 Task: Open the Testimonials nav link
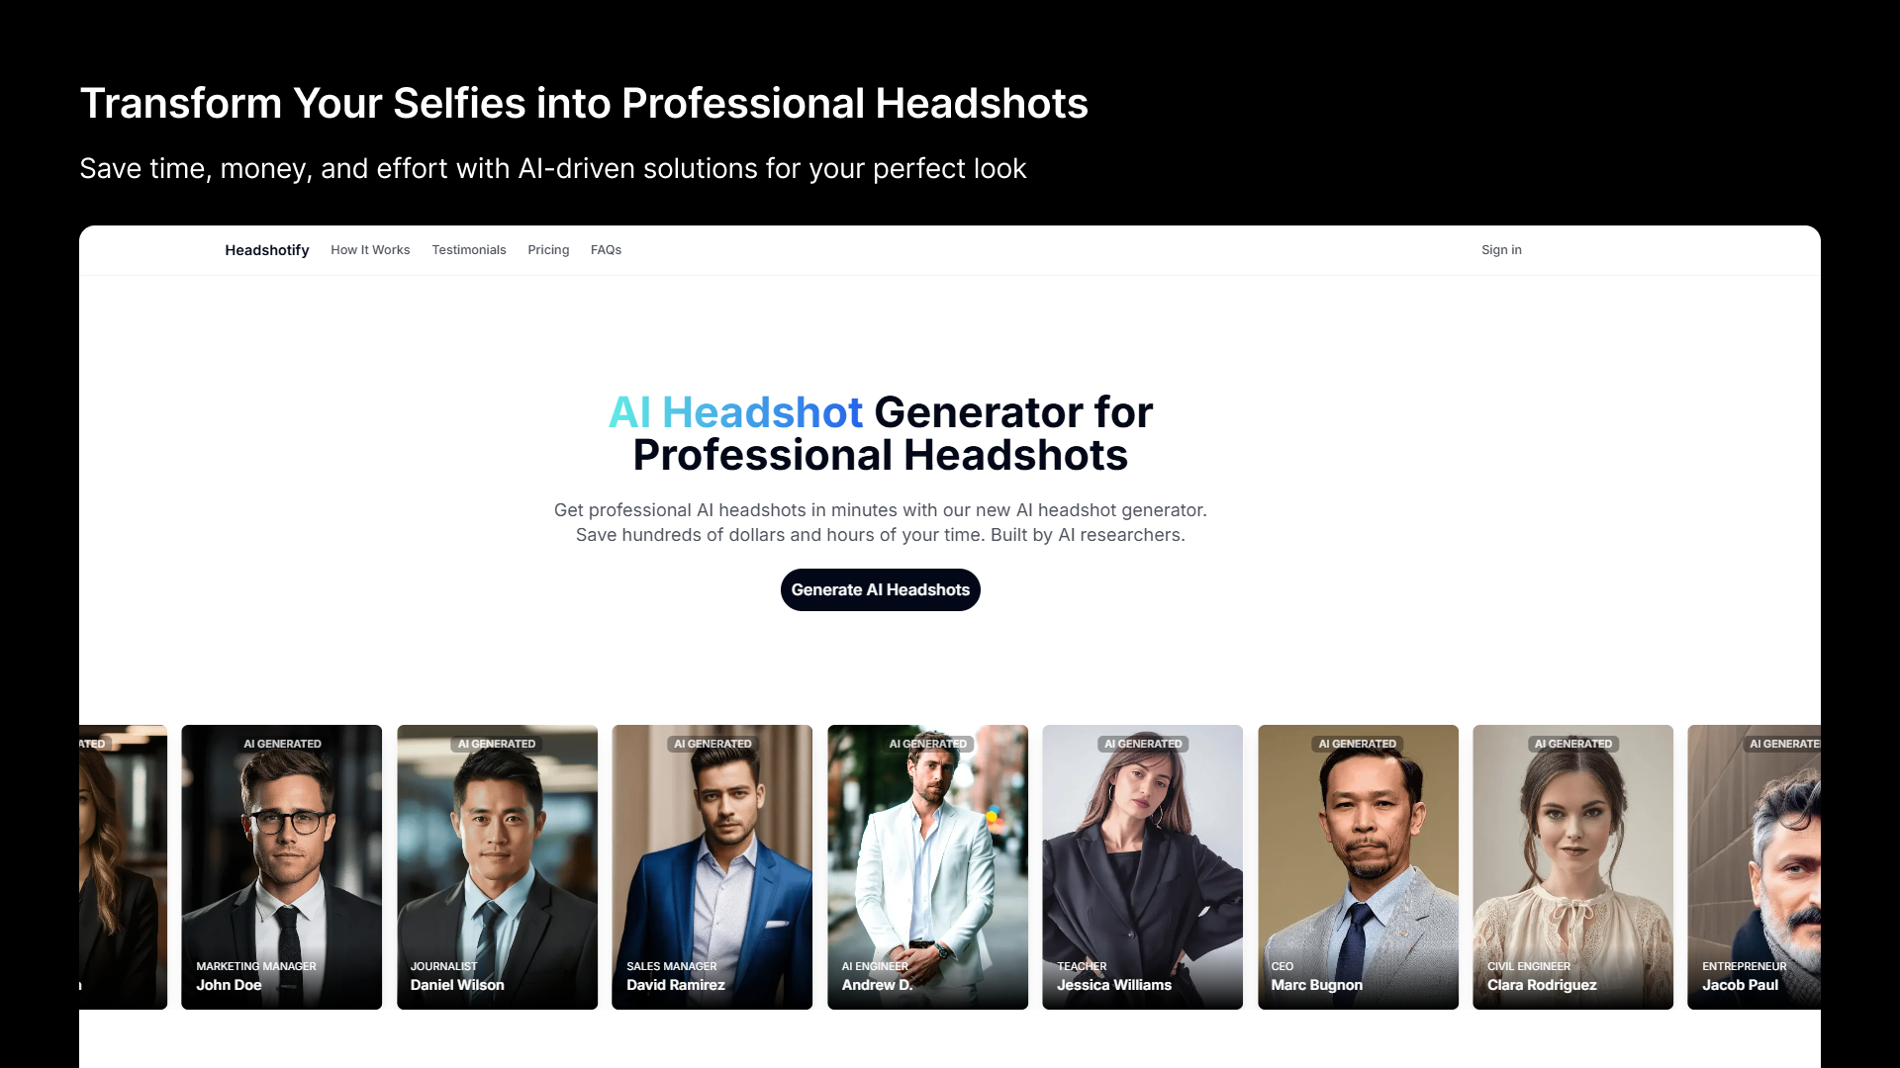pos(469,250)
